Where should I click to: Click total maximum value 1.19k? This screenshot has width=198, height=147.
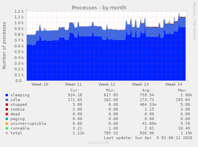(186, 133)
